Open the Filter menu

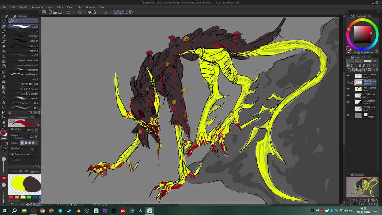pos(79,7)
